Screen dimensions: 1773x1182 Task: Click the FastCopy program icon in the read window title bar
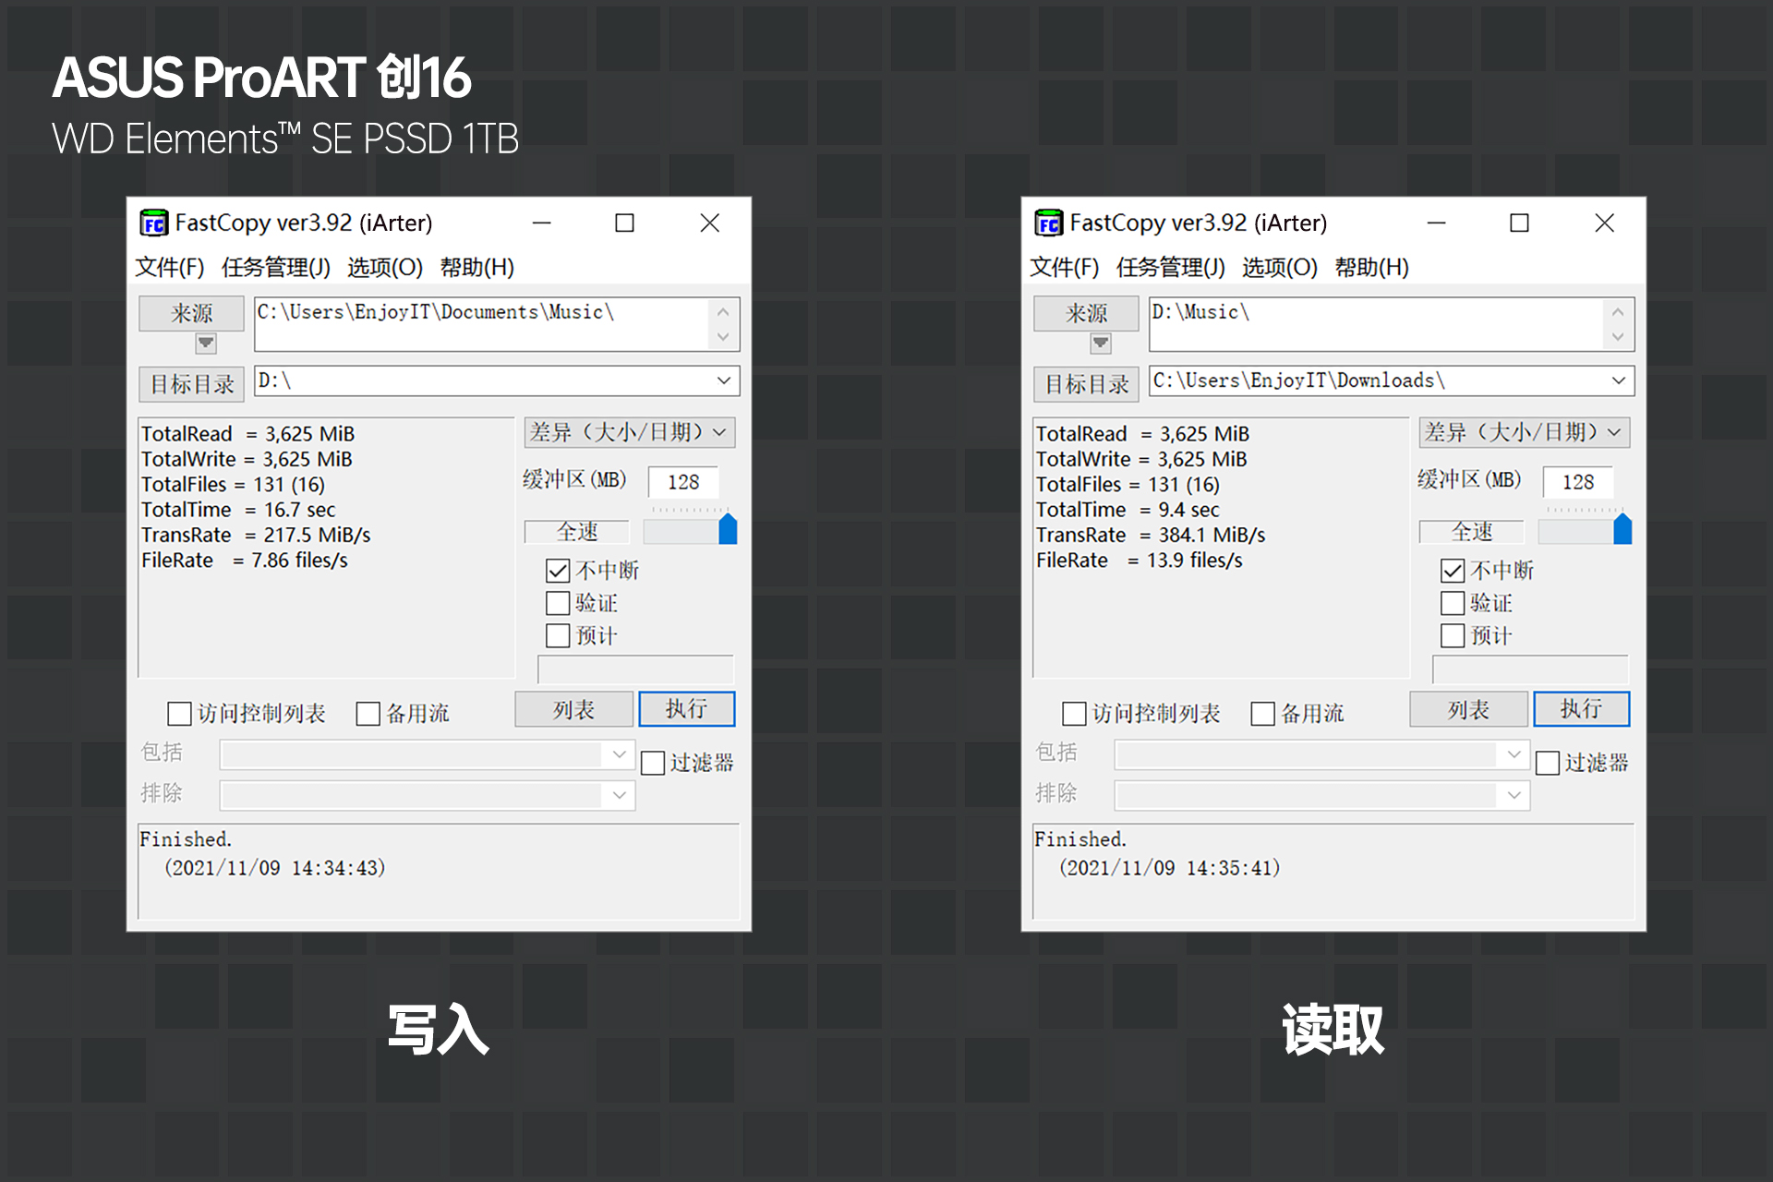tap(1051, 223)
